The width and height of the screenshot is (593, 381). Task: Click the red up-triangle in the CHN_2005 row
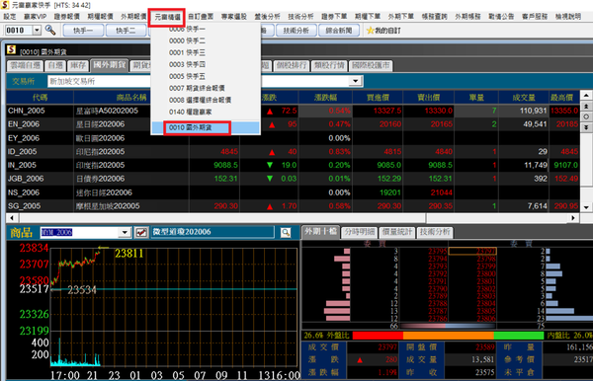point(270,112)
